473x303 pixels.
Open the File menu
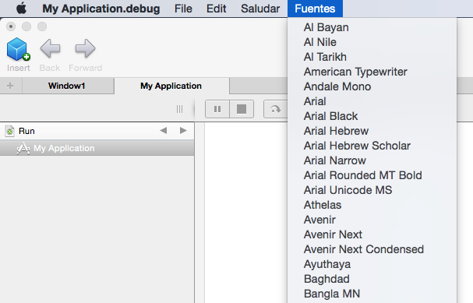183,9
